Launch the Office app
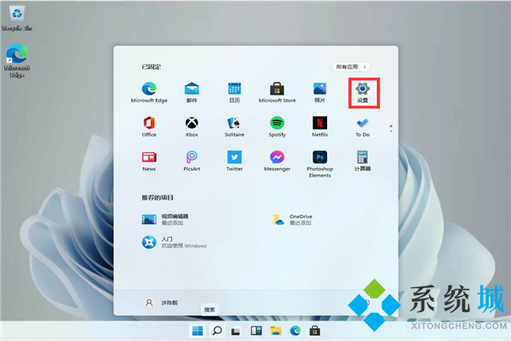This screenshot has height=341, width=511. coord(149,127)
